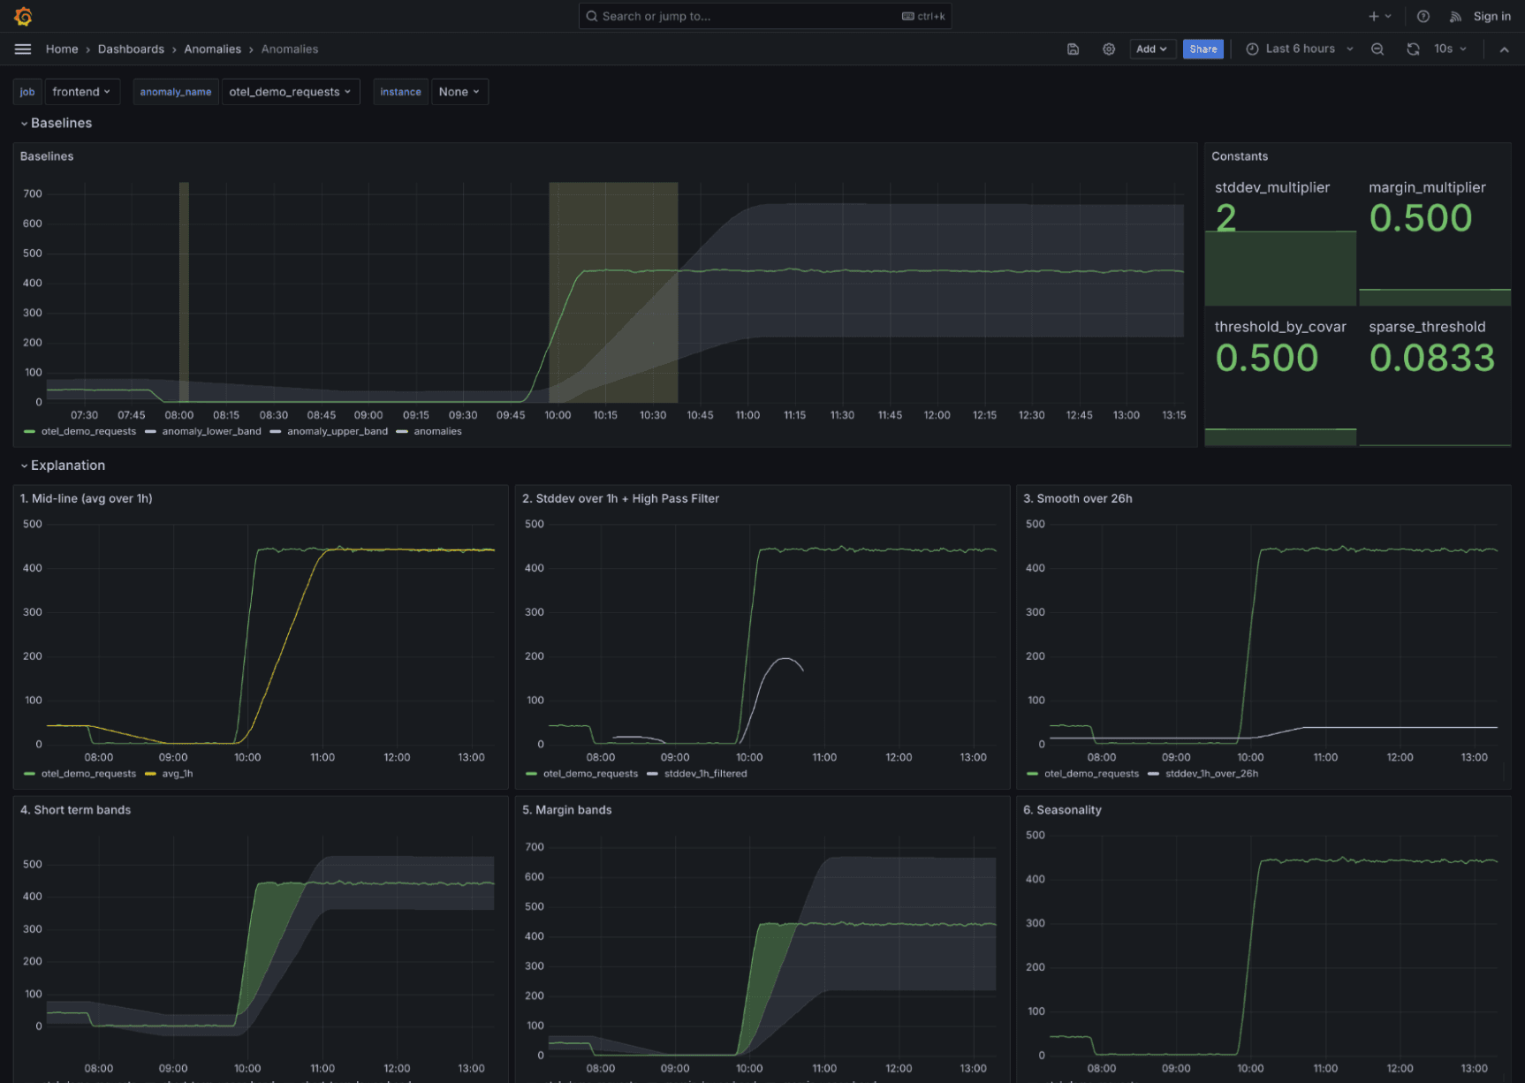Open the help question mark icon

[1423, 15]
